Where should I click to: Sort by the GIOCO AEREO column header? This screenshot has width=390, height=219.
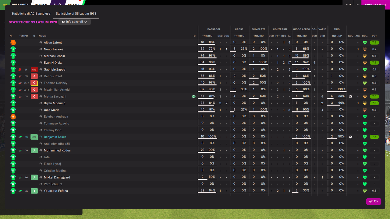click(301, 29)
